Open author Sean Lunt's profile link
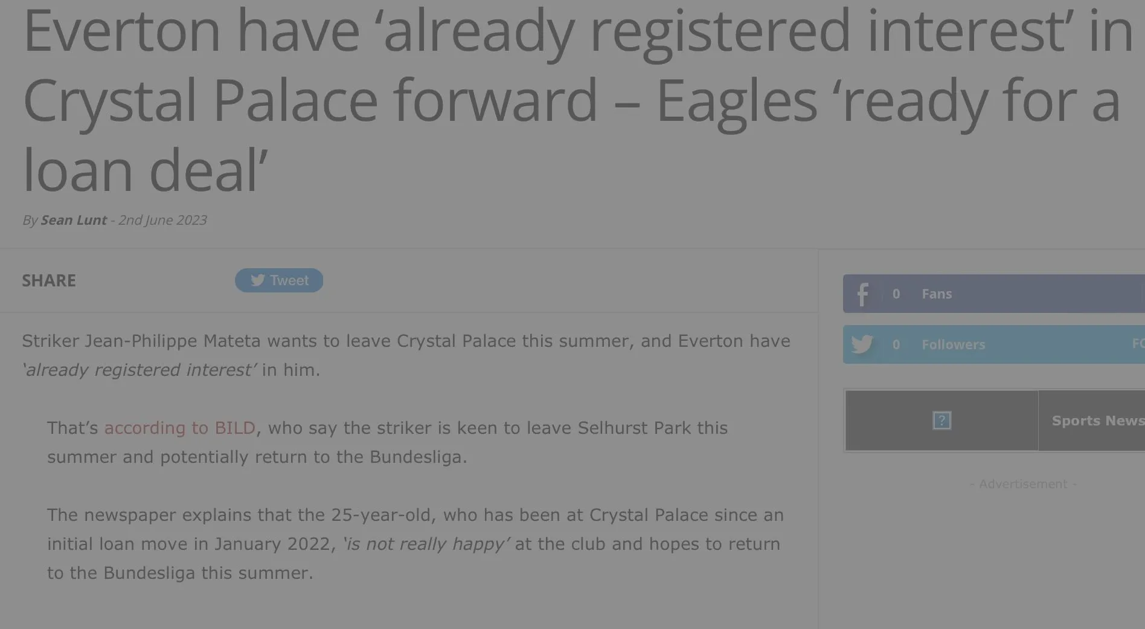The height and width of the screenshot is (629, 1145). point(74,220)
